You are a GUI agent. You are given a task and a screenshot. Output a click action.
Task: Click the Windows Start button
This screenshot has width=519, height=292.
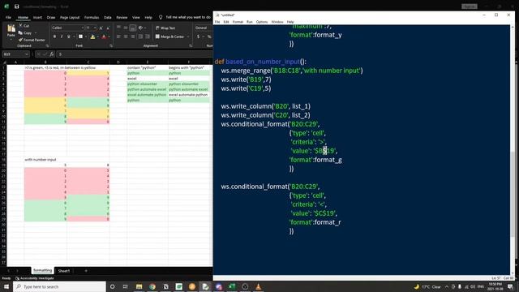click(6, 286)
